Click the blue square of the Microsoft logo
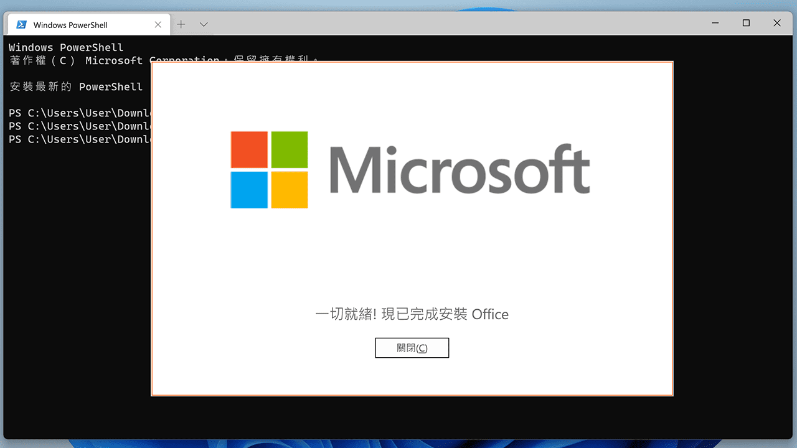797x448 pixels. tap(248, 190)
